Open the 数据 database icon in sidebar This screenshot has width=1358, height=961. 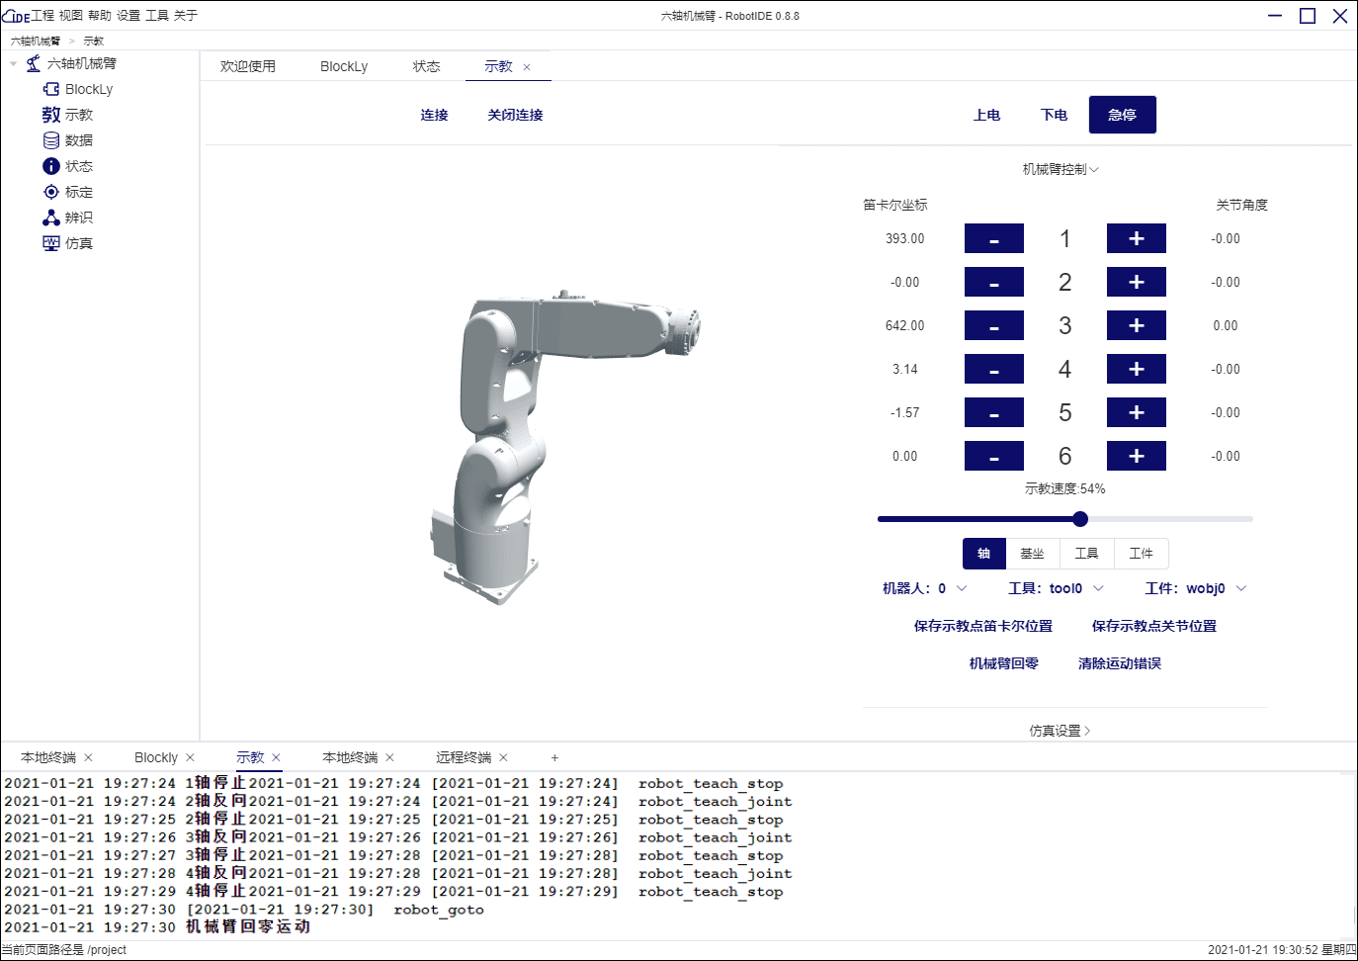tap(51, 140)
